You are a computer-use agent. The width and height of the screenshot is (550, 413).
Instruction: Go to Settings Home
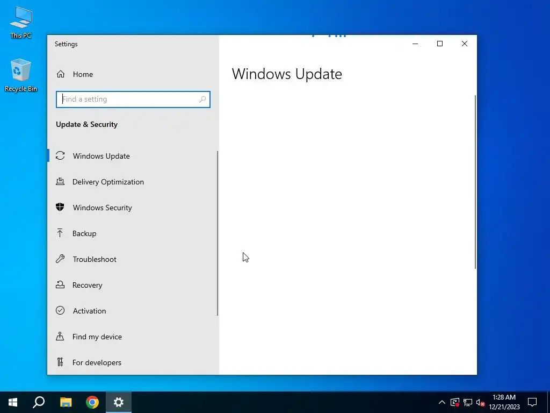tap(133, 74)
